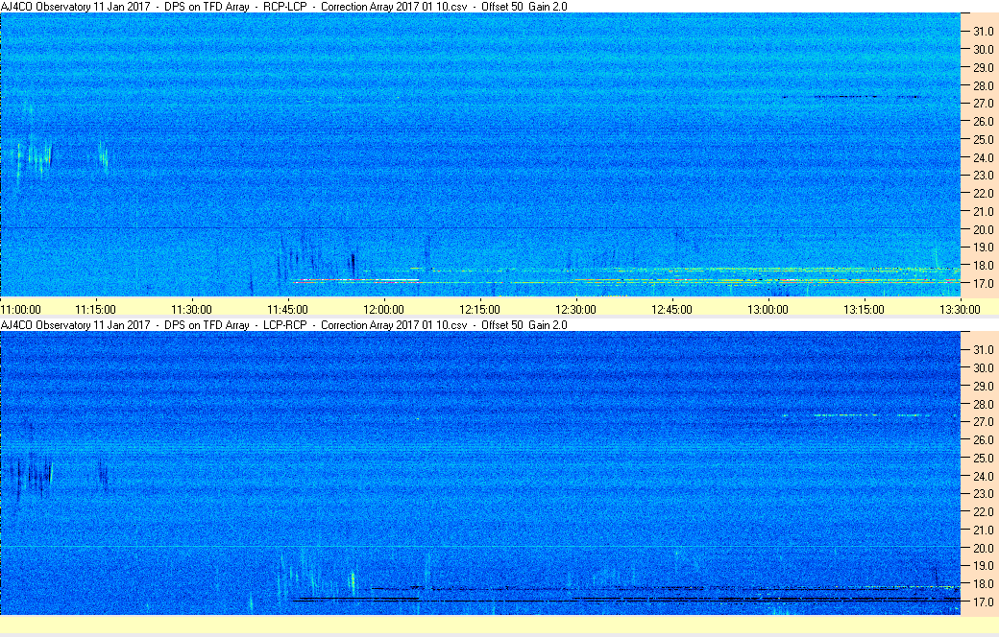Click 31.0 on the LCP-RCP frequency scale
This screenshot has width=999, height=637.
[983, 349]
